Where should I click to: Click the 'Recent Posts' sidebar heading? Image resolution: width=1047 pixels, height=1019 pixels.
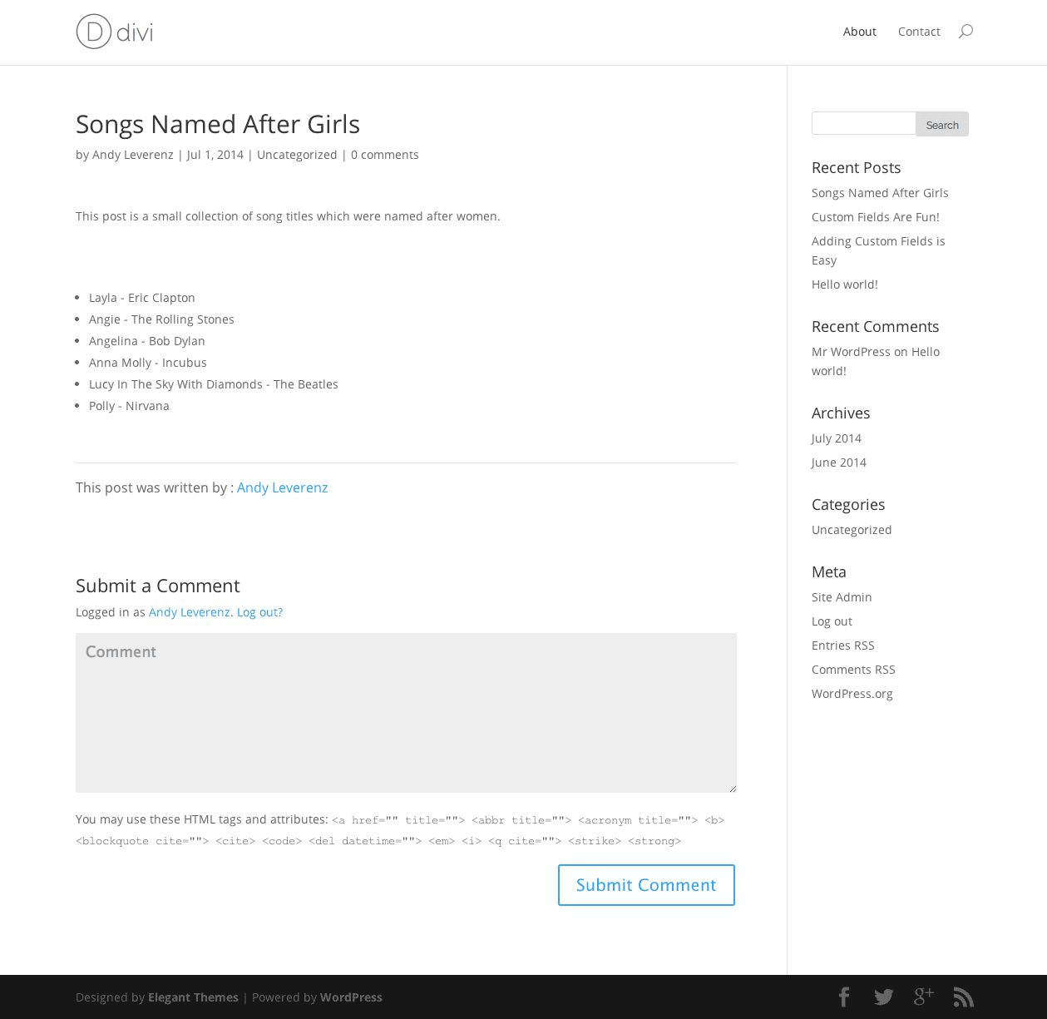(857, 168)
